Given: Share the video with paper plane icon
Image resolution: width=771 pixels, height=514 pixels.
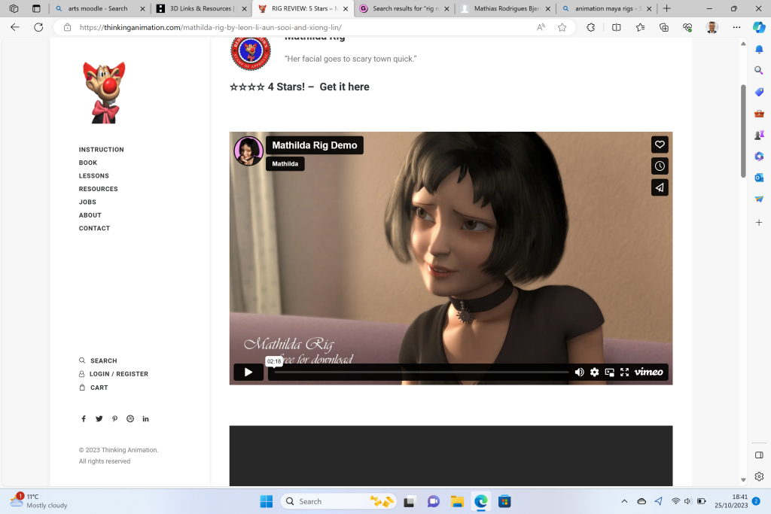Looking at the screenshot, I should pyautogui.click(x=660, y=187).
